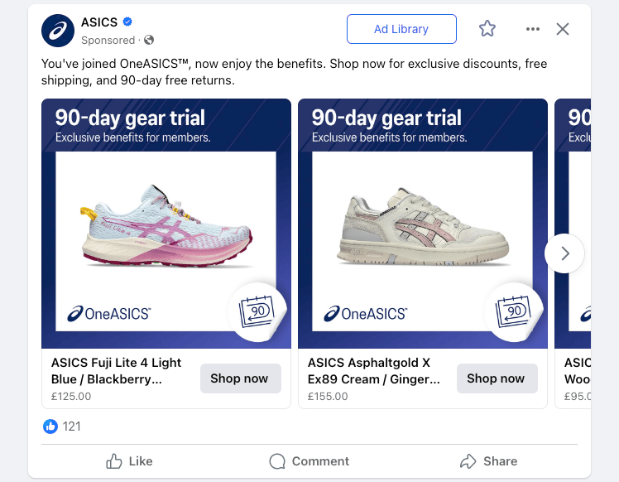Open the cream Ex89 sneaker image

click(x=423, y=224)
